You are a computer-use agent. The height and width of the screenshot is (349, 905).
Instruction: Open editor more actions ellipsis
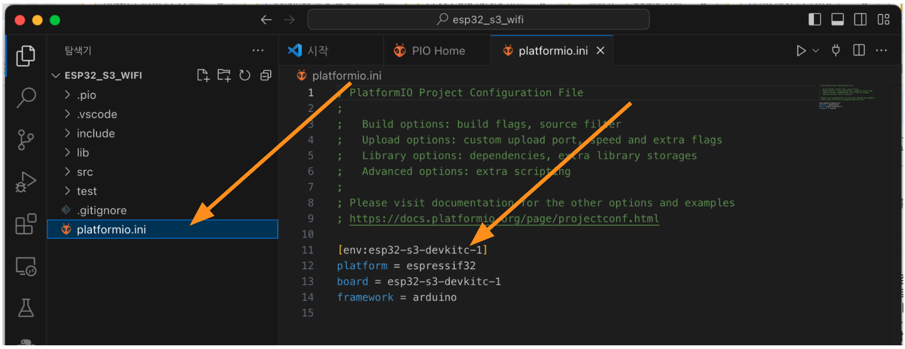tap(881, 51)
